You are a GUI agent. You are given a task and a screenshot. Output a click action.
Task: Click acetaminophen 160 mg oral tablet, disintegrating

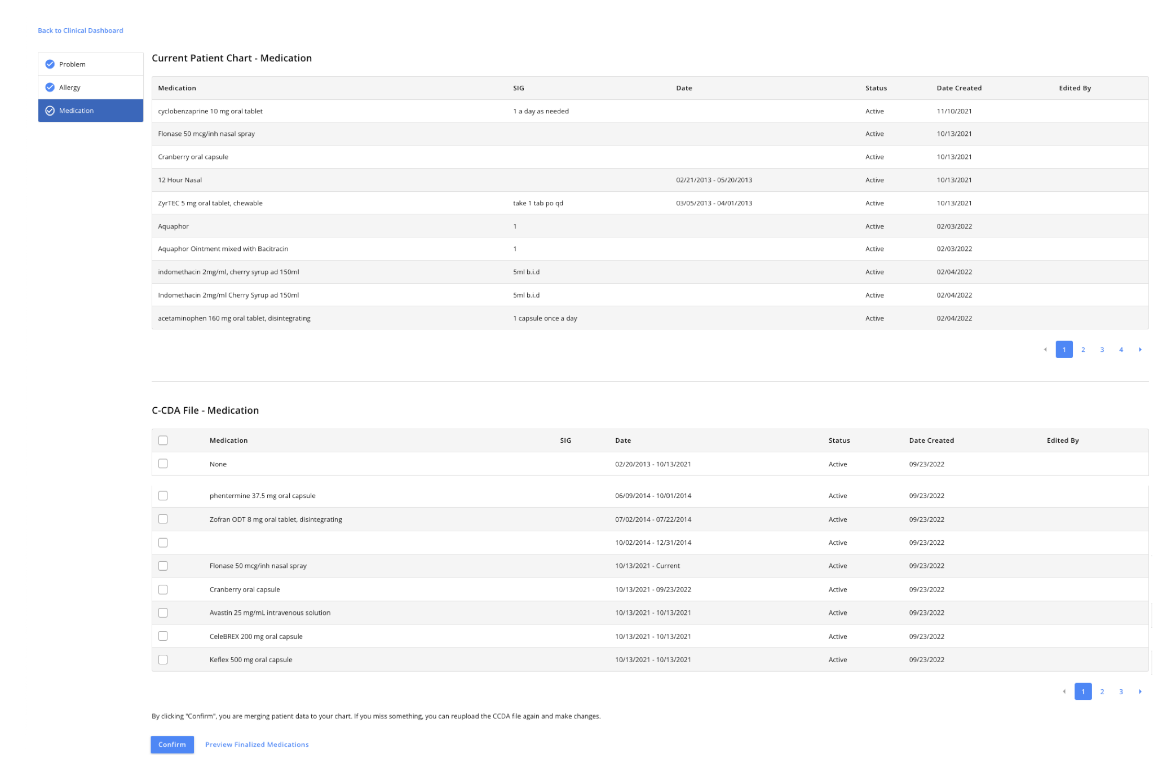point(234,318)
